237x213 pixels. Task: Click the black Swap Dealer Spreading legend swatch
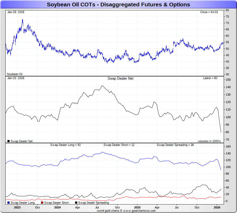click(x=76, y=203)
